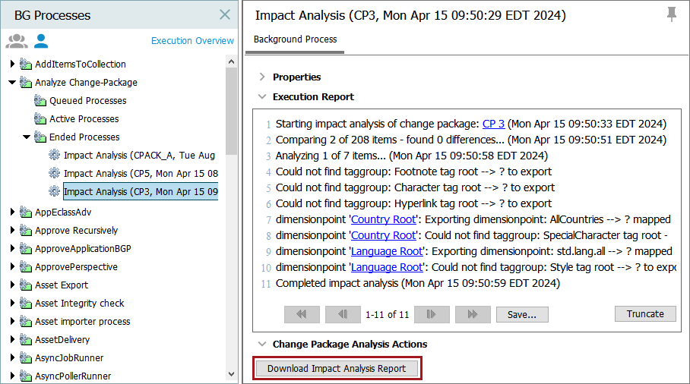The image size is (690, 384).
Task: Collapse the Analyze Change-Package node
Action: 12,83
